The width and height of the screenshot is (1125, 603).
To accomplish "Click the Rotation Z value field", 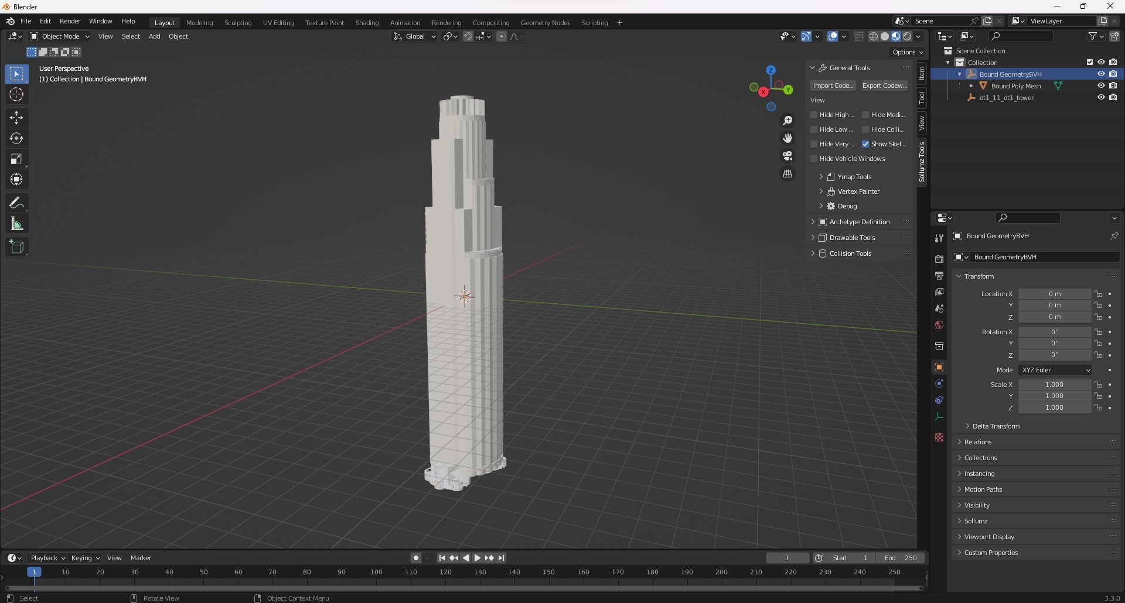I will click(1055, 355).
